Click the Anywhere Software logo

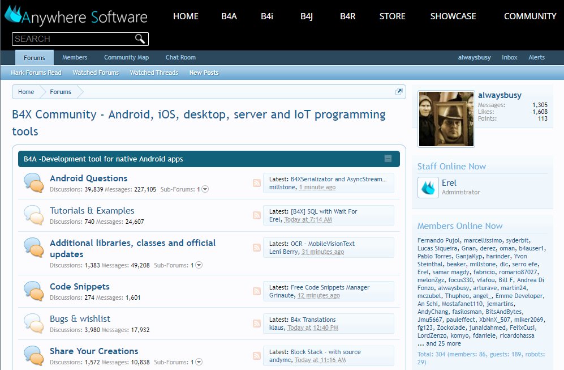(x=76, y=16)
